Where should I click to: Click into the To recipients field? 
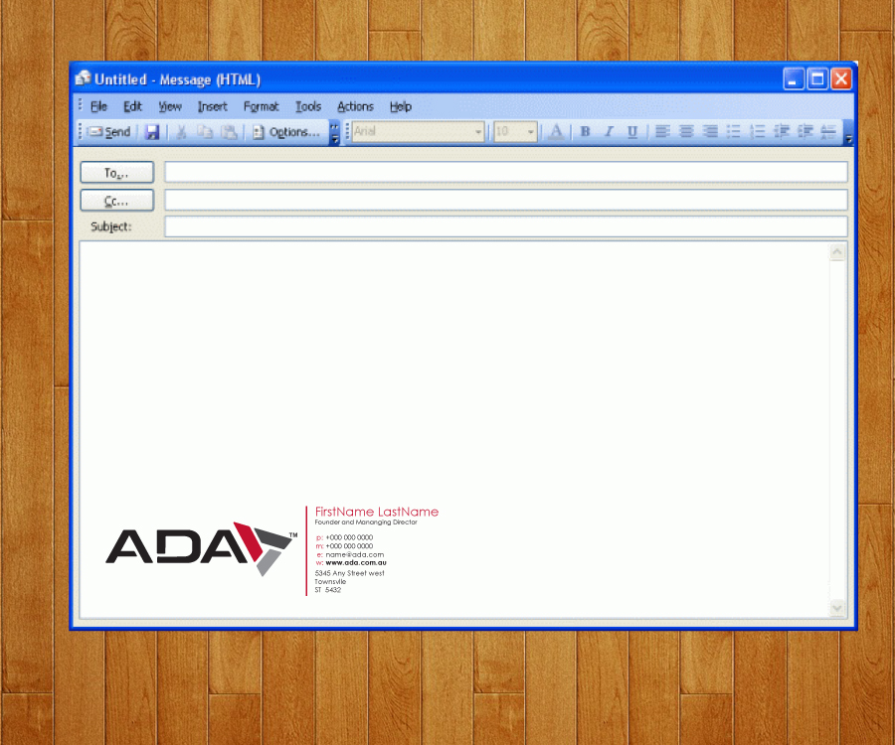click(x=506, y=172)
